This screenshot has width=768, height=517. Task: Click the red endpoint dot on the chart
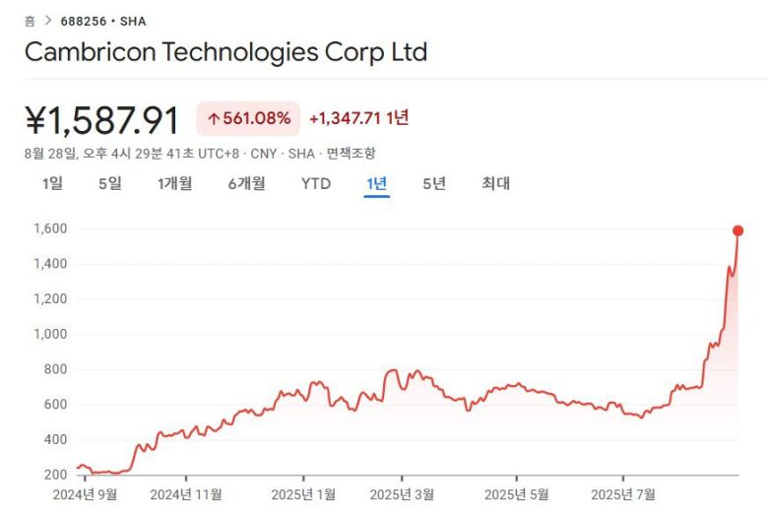coord(737,230)
